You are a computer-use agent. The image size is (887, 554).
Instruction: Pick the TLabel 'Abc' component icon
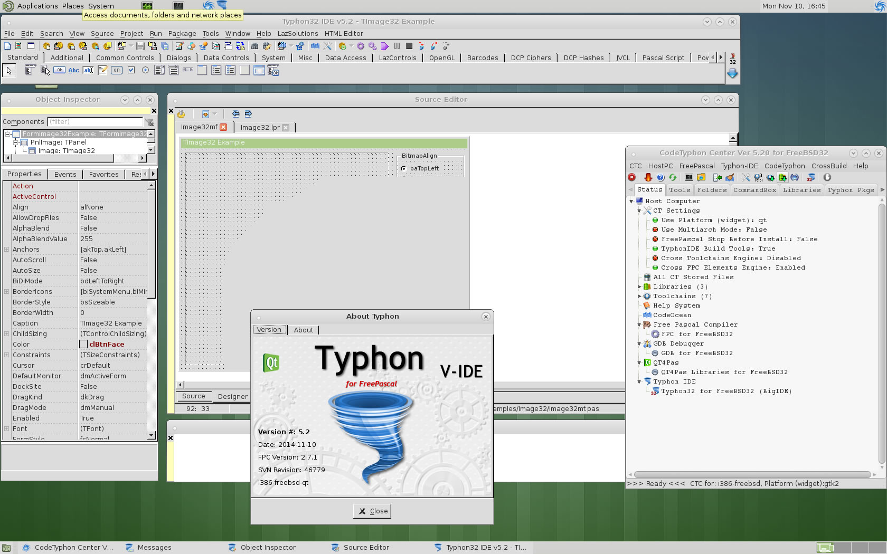coord(73,70)
